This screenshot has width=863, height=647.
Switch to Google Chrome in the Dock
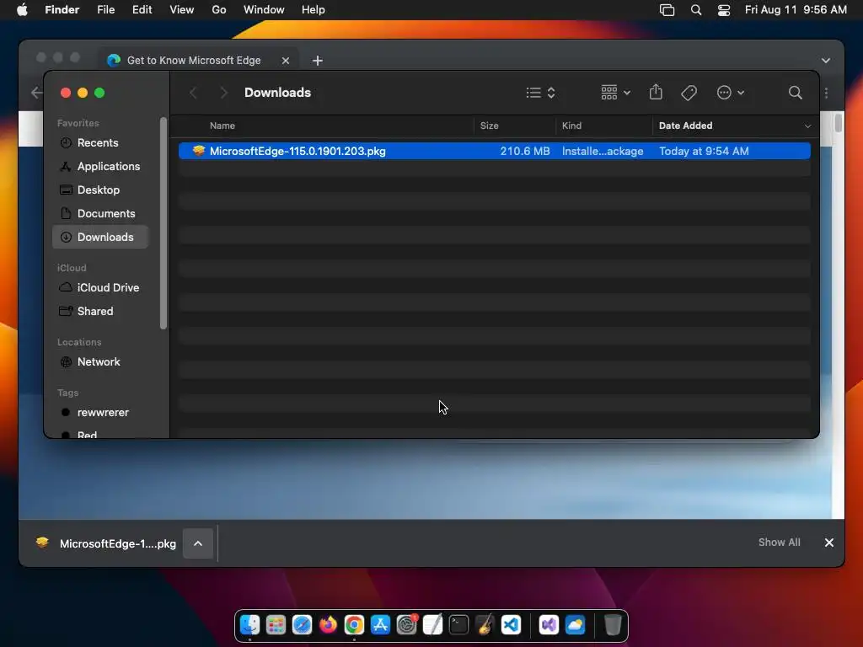point(355,625)
